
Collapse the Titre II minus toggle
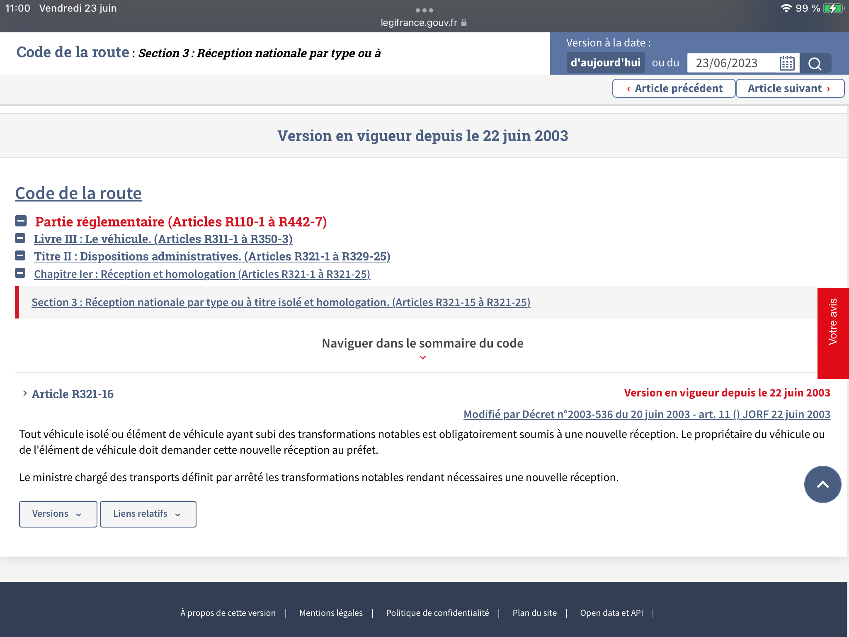click(x=20, y=255)
